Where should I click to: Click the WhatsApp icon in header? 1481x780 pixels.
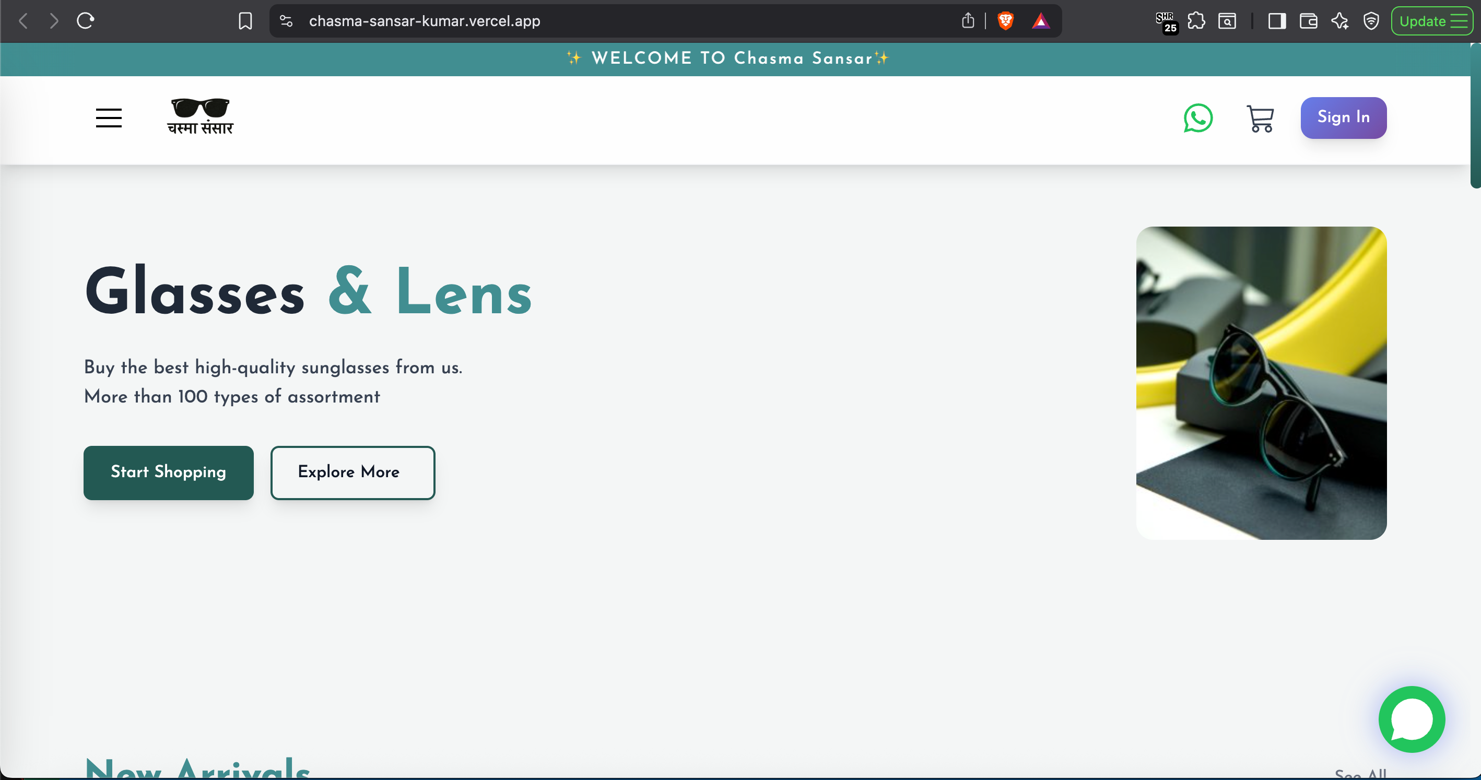(1198, 118)
